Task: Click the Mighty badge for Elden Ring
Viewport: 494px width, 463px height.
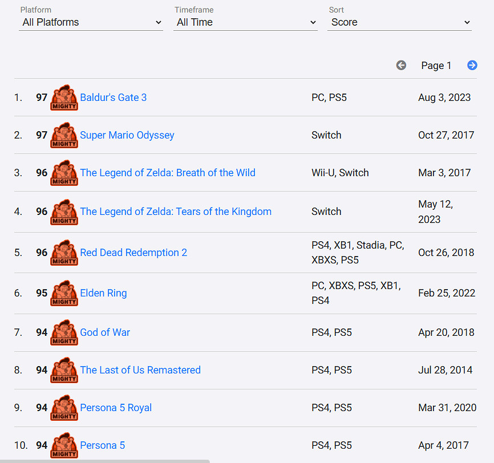Action: (64, 293)
